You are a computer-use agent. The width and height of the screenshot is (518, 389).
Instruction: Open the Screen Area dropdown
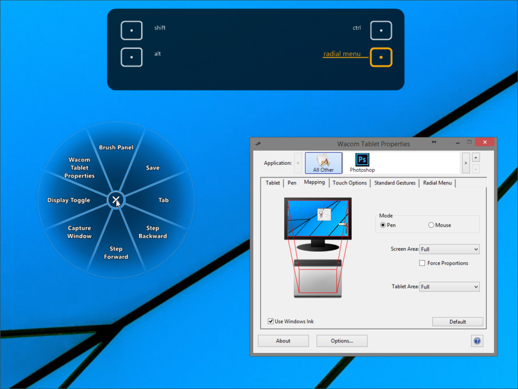(x=449, y=249)
